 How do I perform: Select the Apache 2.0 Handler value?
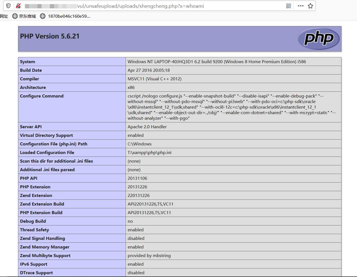click(x=147, y=127)
